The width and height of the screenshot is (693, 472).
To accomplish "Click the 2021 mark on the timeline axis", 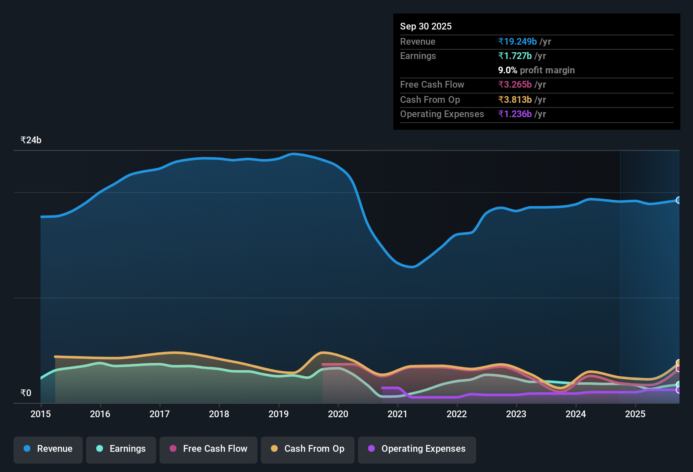I will [x=397, y=414].
